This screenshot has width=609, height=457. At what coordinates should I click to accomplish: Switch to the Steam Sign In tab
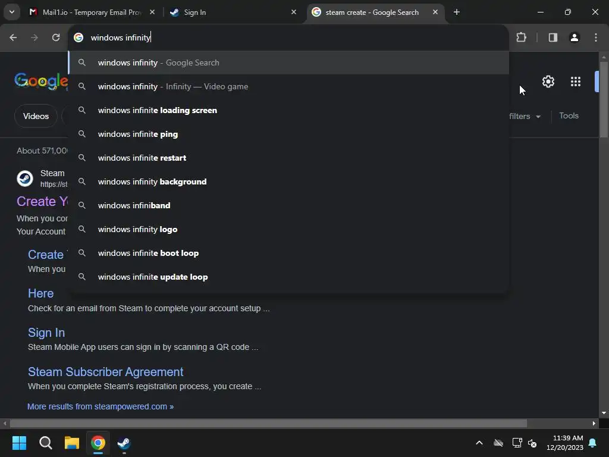tap(233, 12)
